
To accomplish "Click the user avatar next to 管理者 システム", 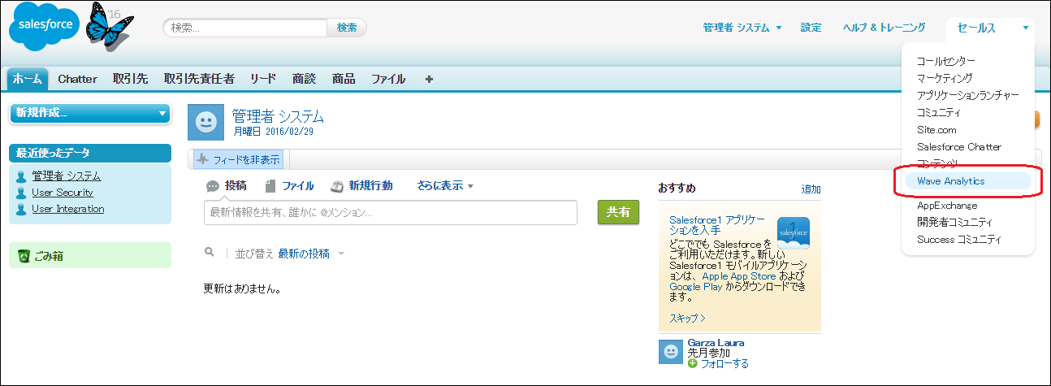I will (206, 123).
